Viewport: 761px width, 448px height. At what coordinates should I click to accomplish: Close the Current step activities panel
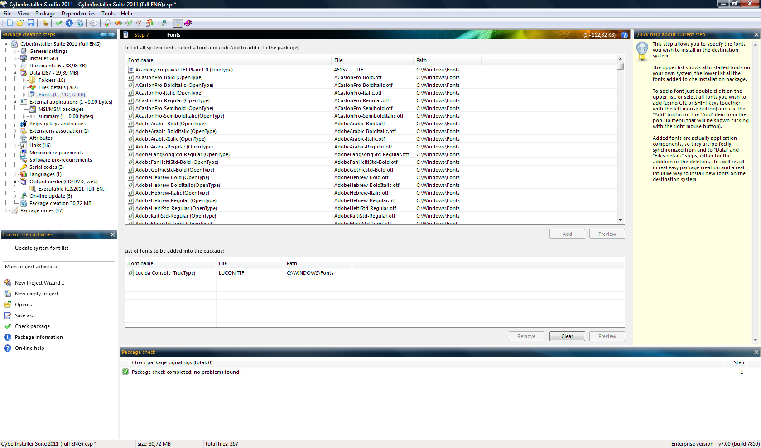pyautogui.click(x=113, y=234)
